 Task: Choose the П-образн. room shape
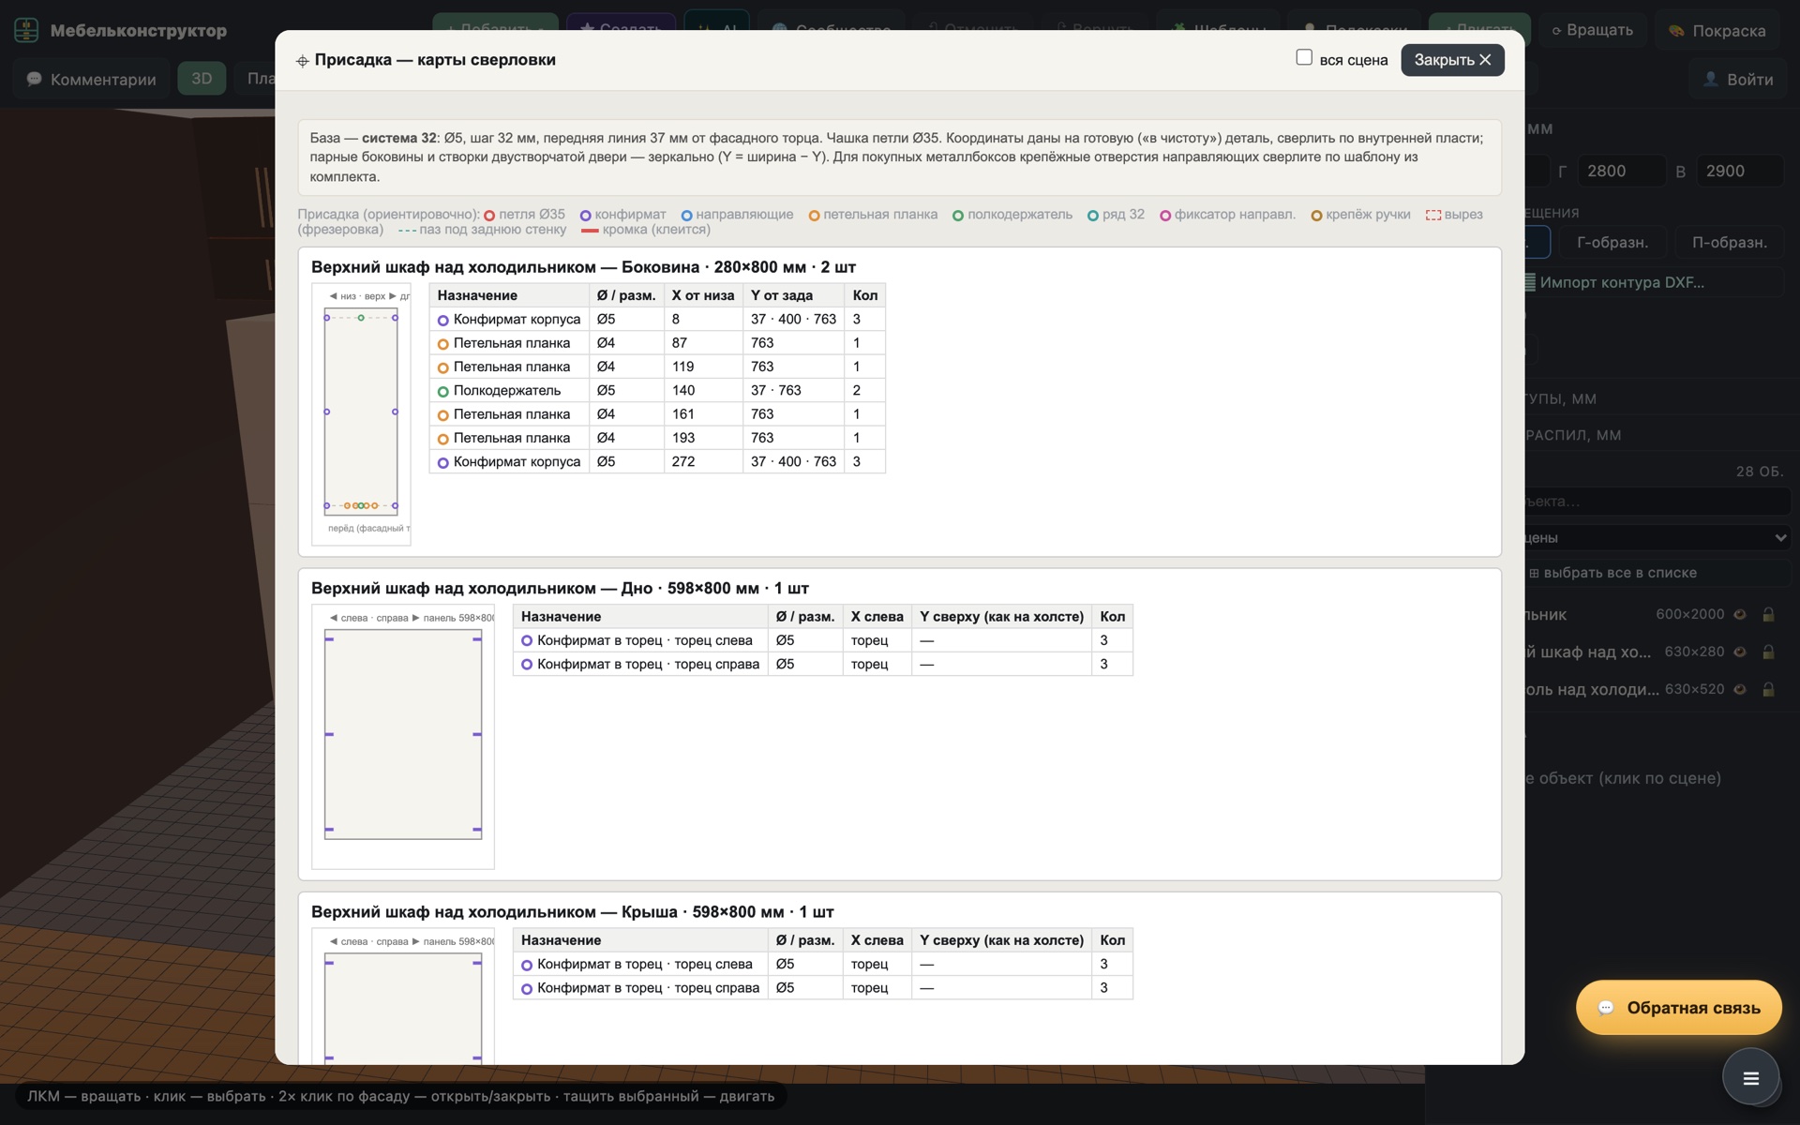coord(1729,242)
